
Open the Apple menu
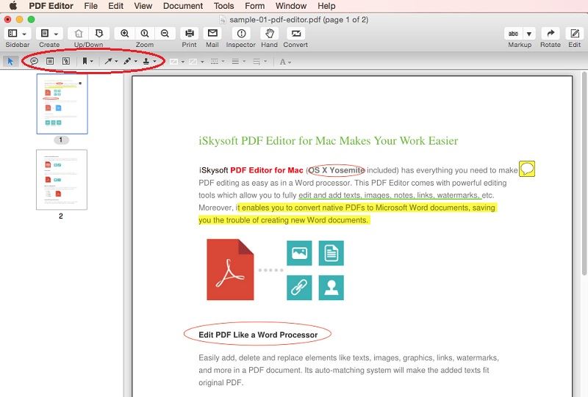click(13, 6)
